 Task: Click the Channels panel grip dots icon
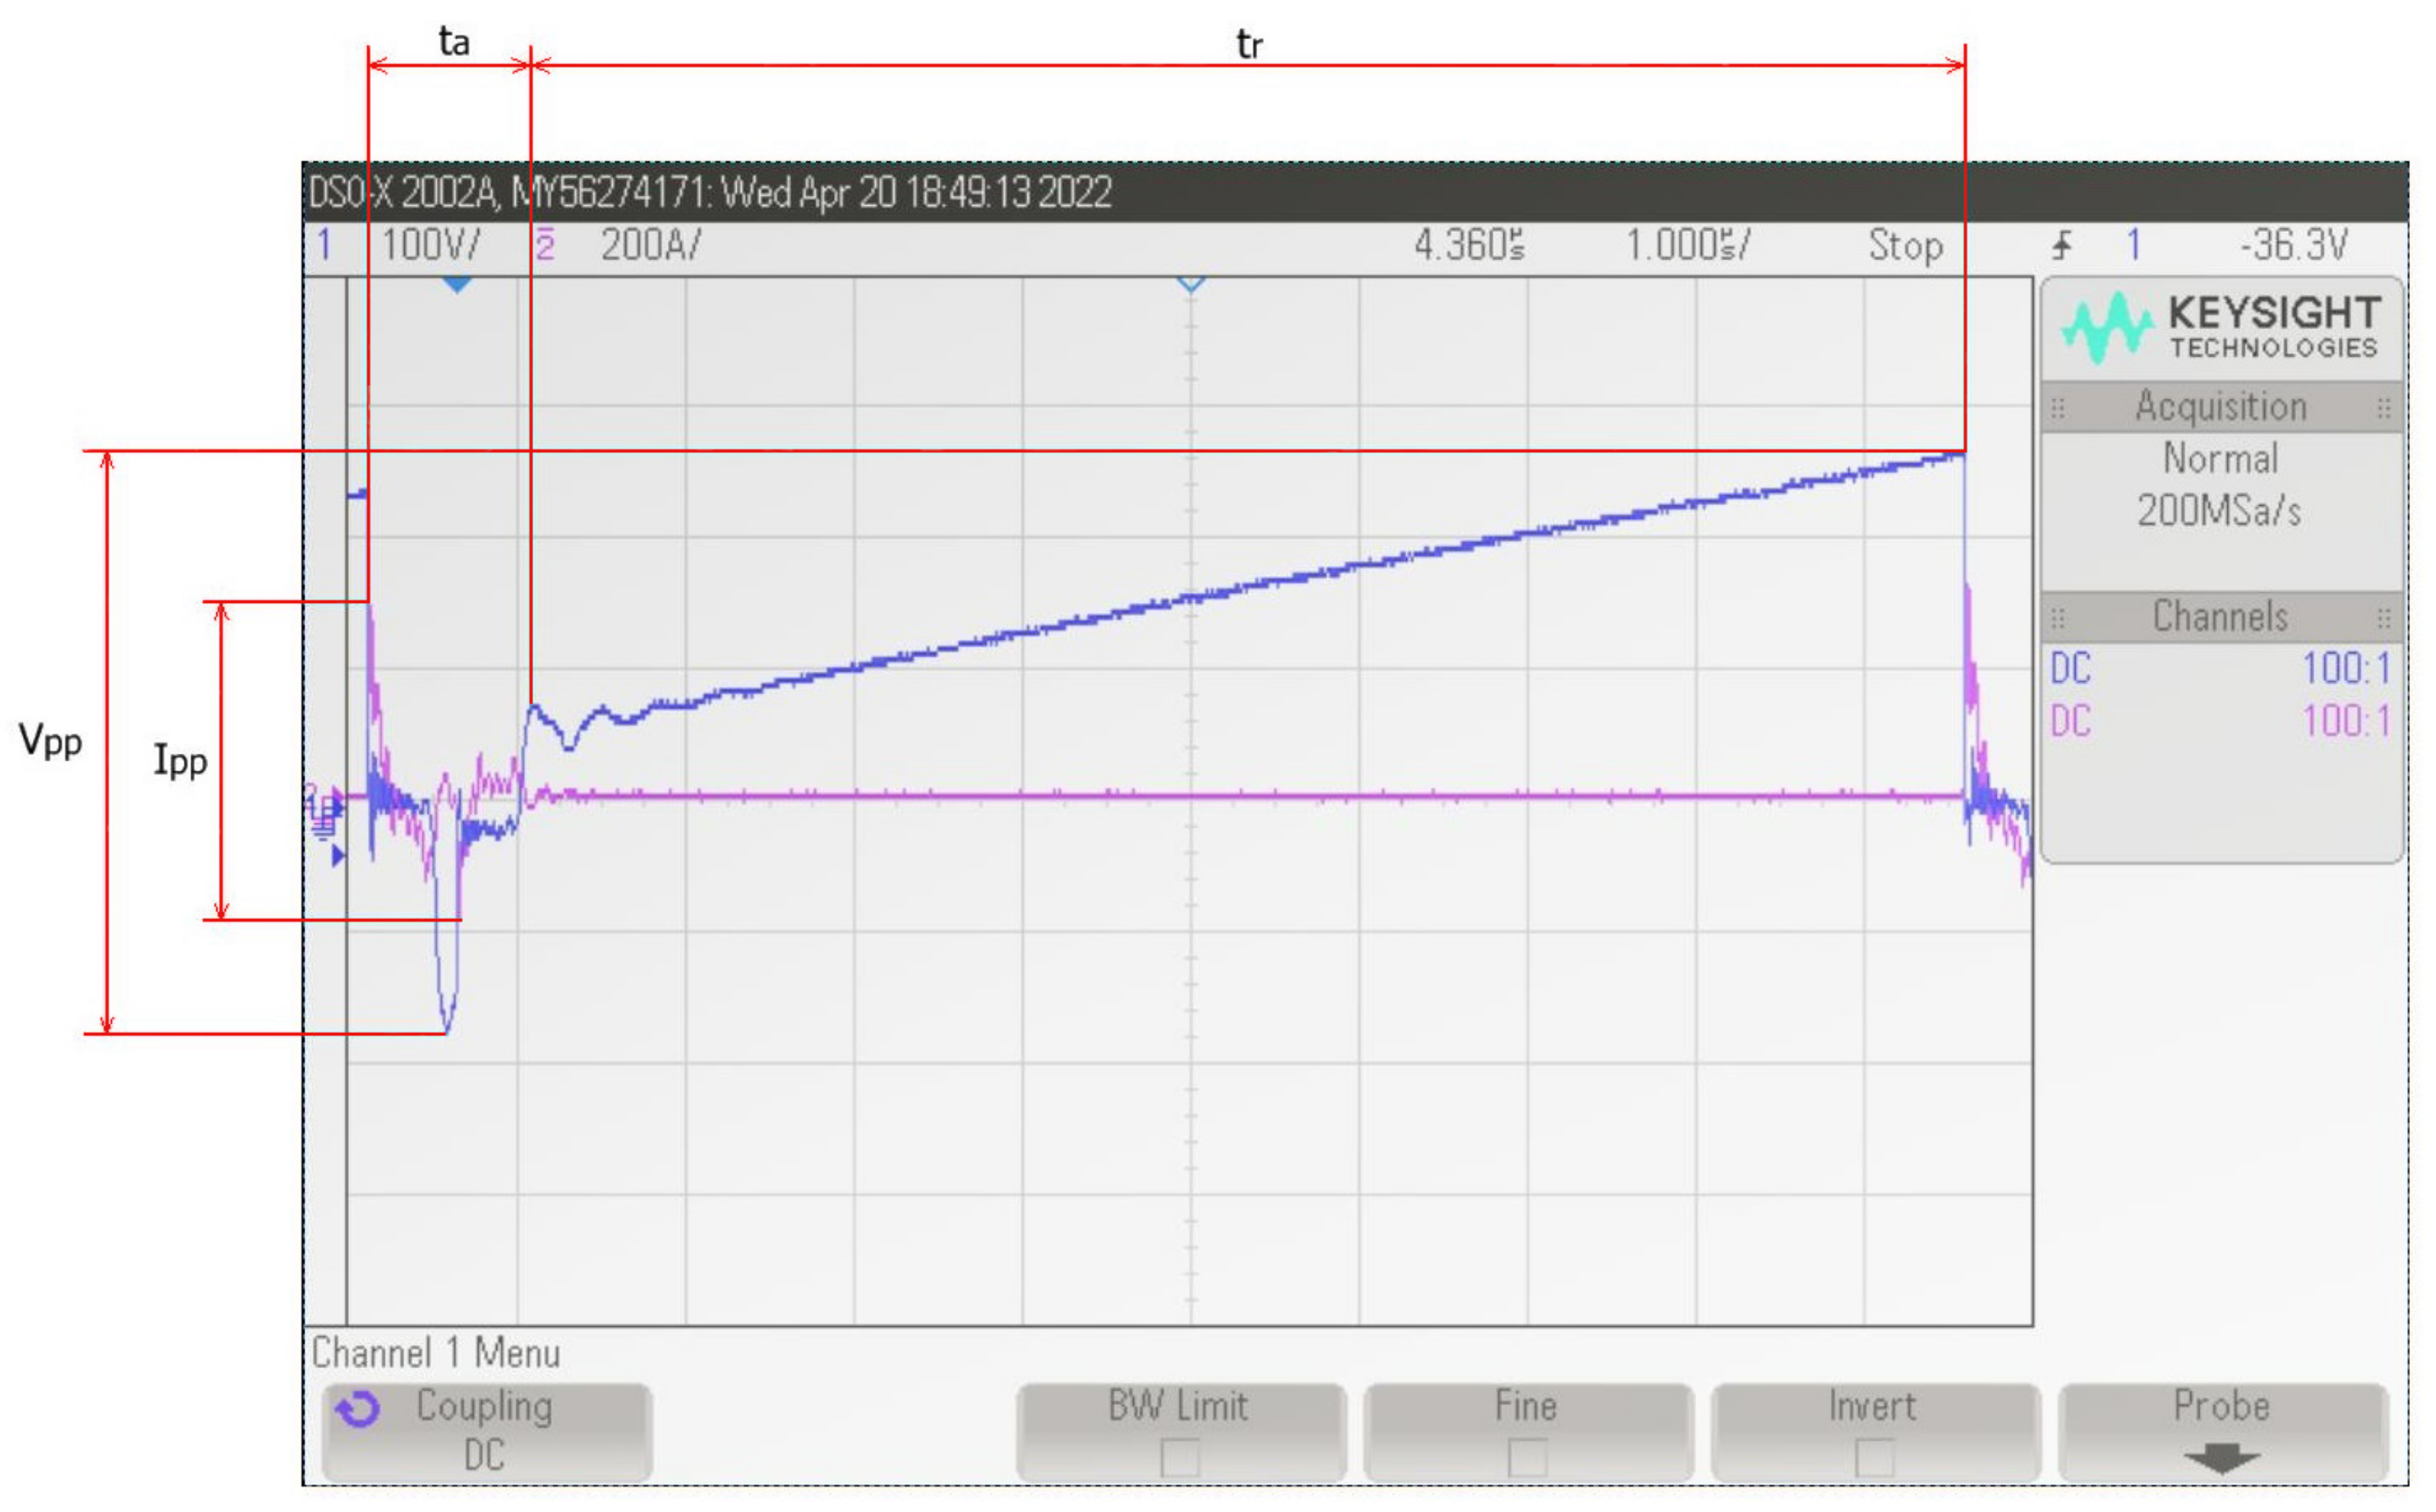click(x=2057, y=618)
